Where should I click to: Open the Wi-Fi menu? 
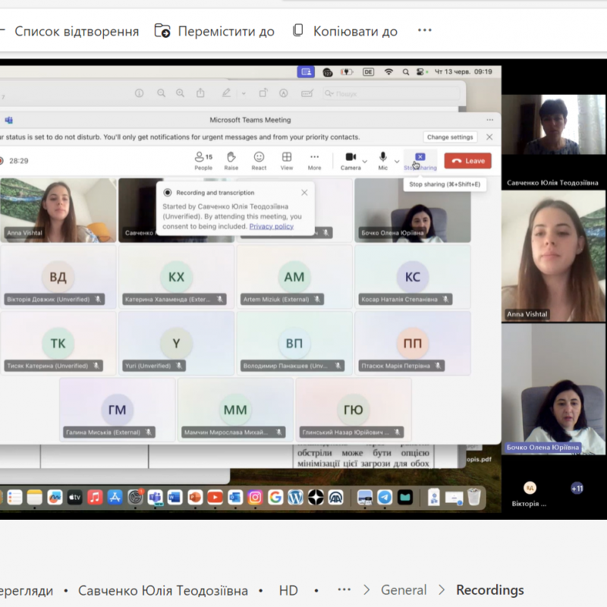click(x=388, y=72)
